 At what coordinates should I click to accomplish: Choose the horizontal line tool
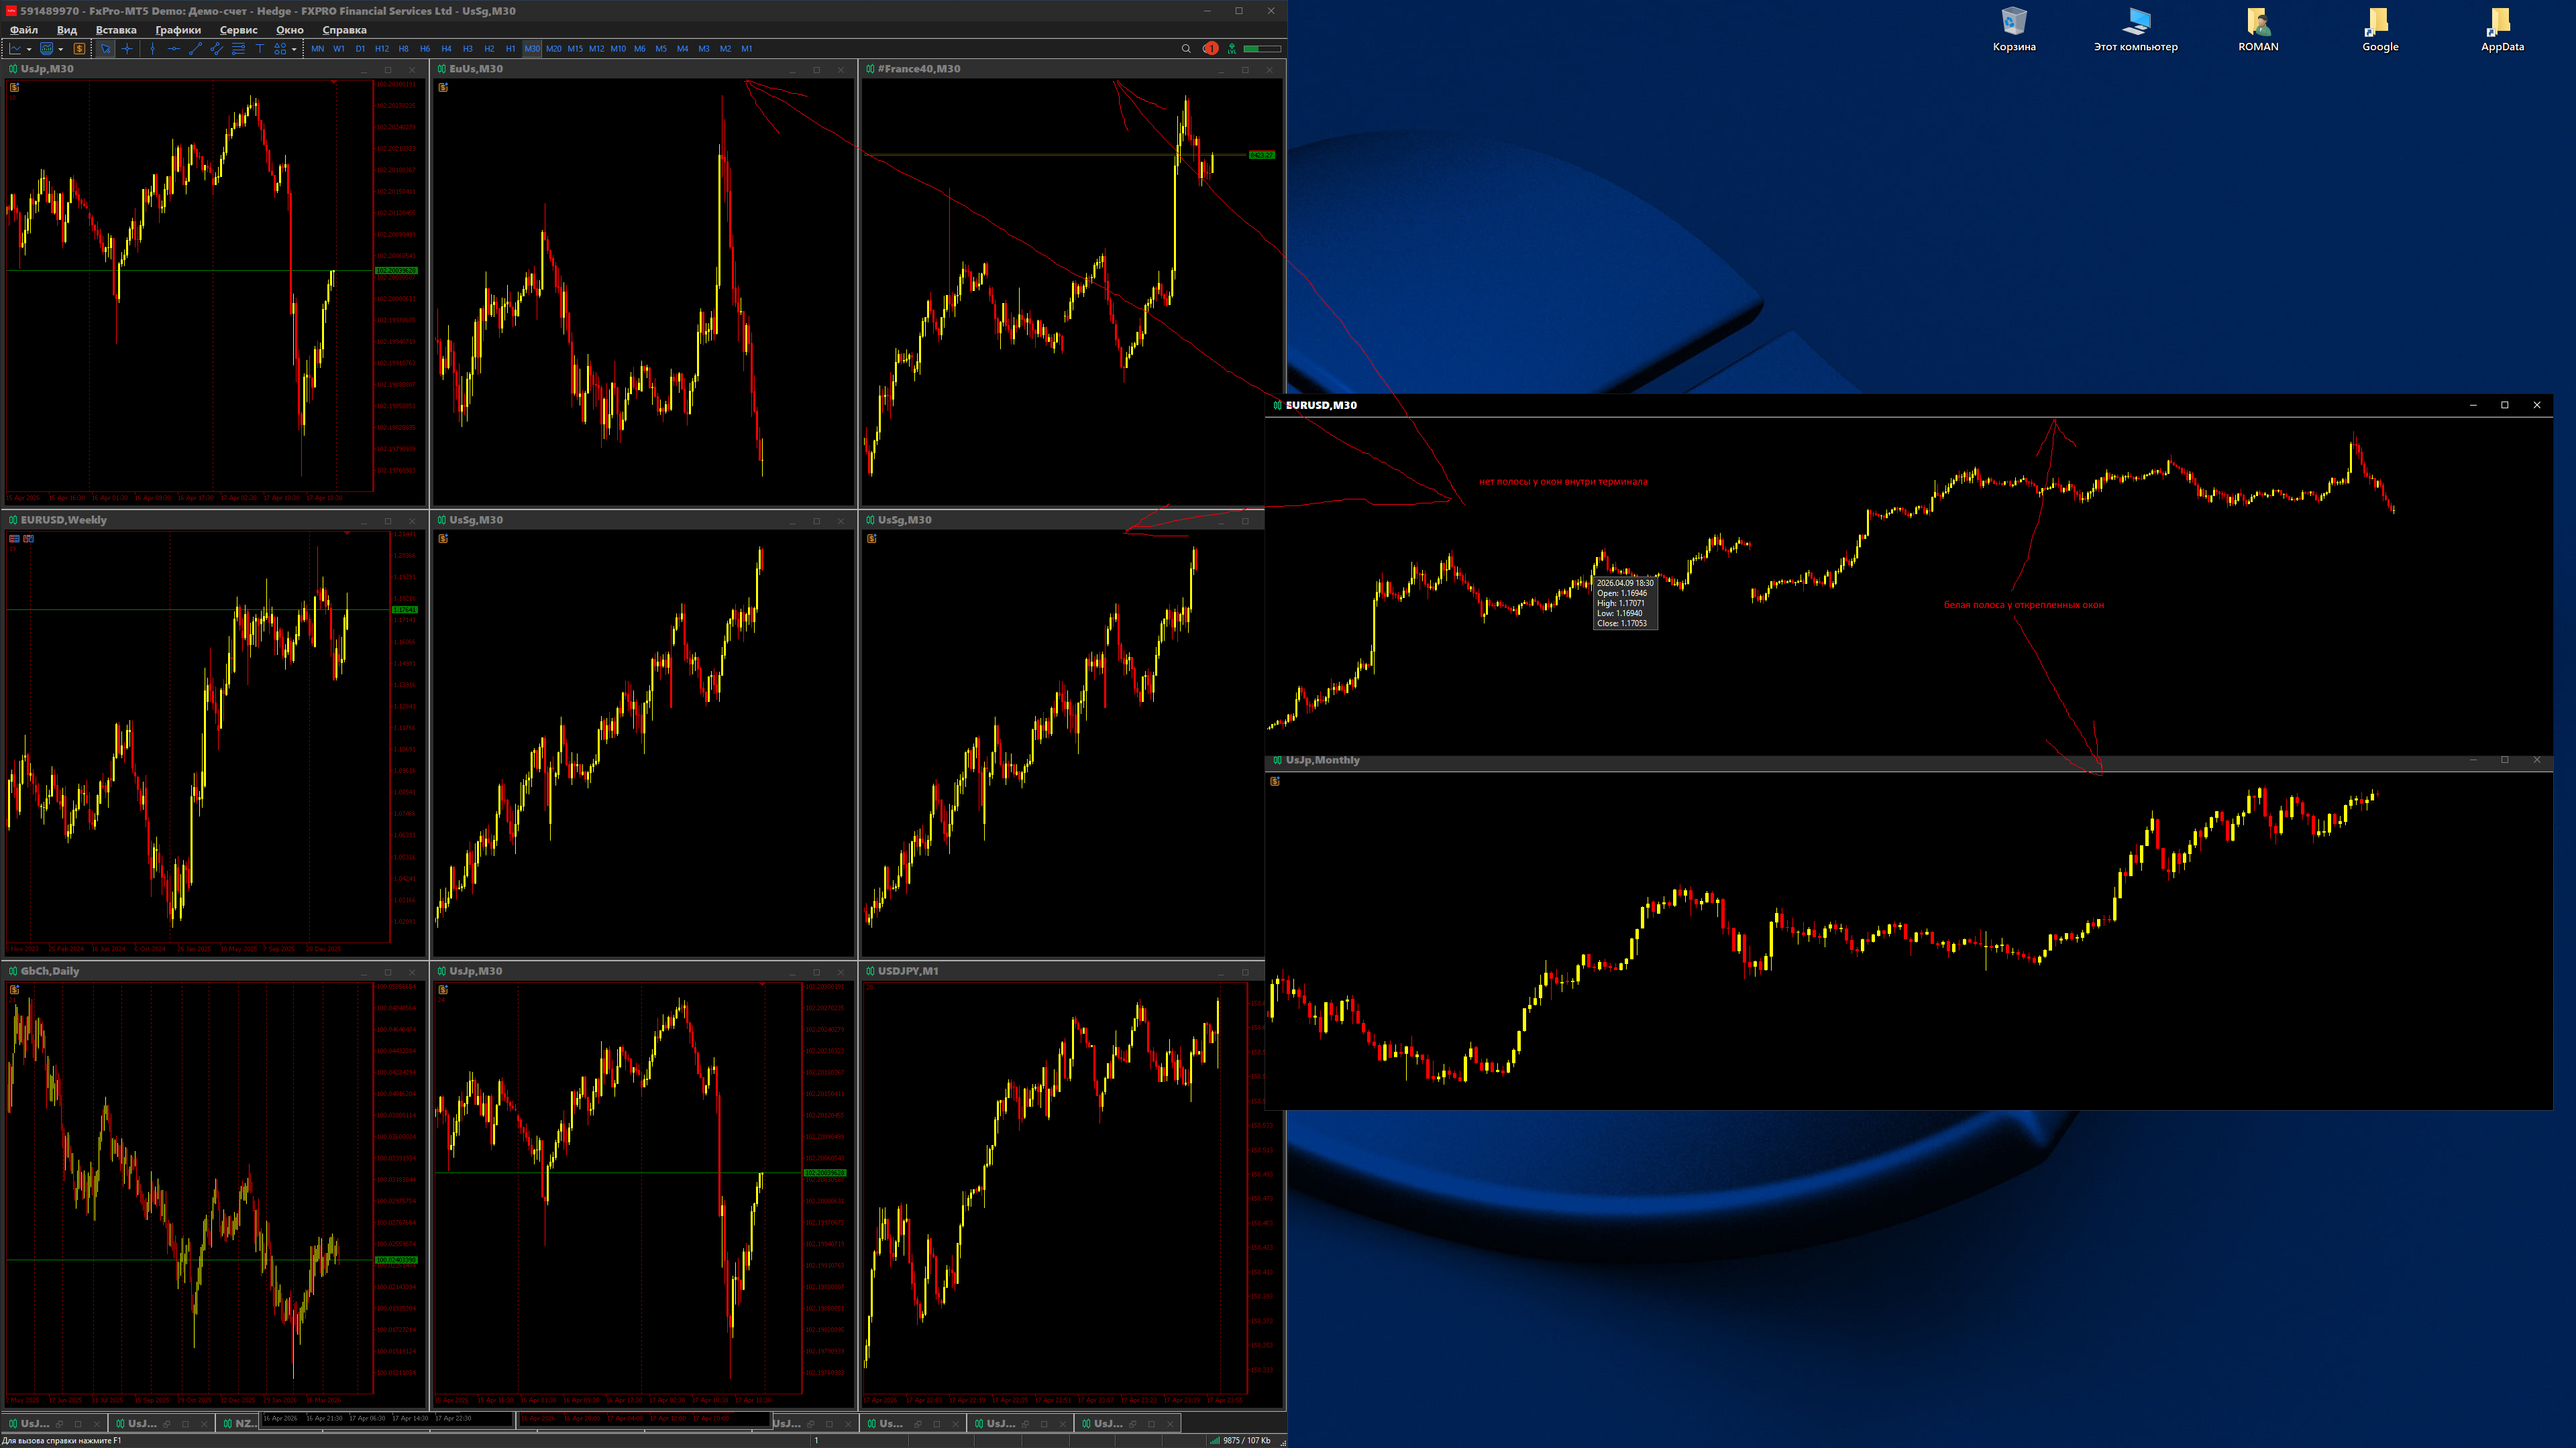174,48
